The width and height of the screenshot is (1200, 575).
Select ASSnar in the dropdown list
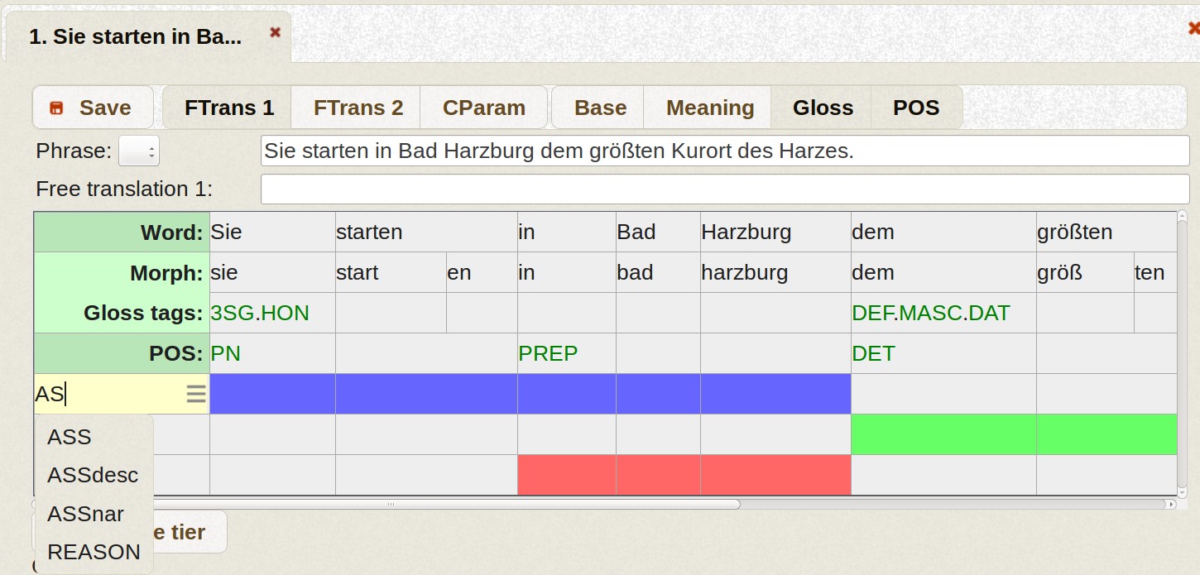pos(85,514)
